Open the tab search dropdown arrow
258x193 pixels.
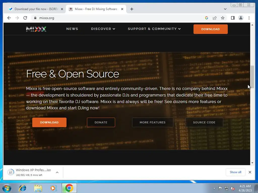pos(225,9)
